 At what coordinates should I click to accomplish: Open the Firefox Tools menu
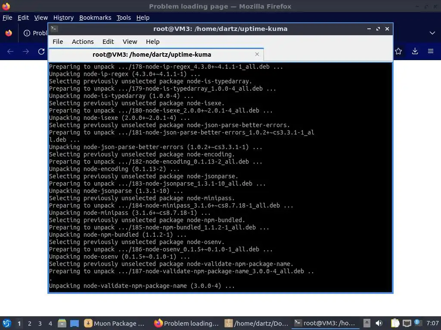124,18
